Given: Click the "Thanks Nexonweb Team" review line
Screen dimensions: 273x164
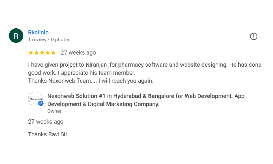Looking at the screenshot, I should pos(91,81).
